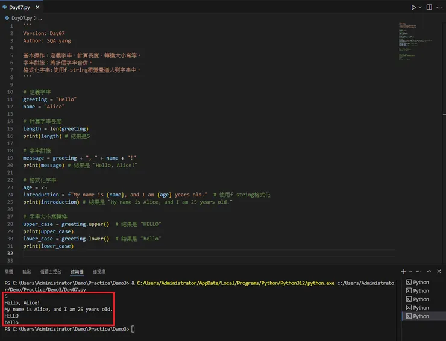Image resolution: width=446 pixels, height=341 pixels.
Task: Place cursor on empty line 32
Action: click(x=209, y=253)
